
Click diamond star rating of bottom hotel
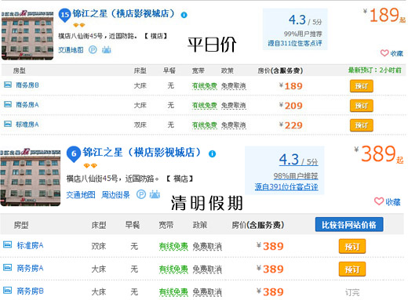tap(90, 165)
